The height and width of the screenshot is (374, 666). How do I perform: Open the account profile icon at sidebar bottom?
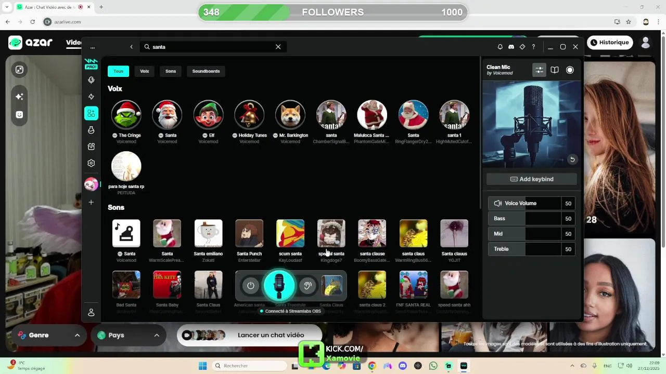coord(91,312)
